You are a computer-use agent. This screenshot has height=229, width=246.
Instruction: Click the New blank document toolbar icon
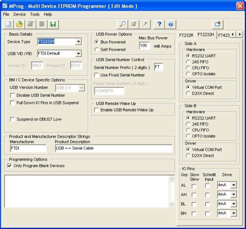coord(8,25)
